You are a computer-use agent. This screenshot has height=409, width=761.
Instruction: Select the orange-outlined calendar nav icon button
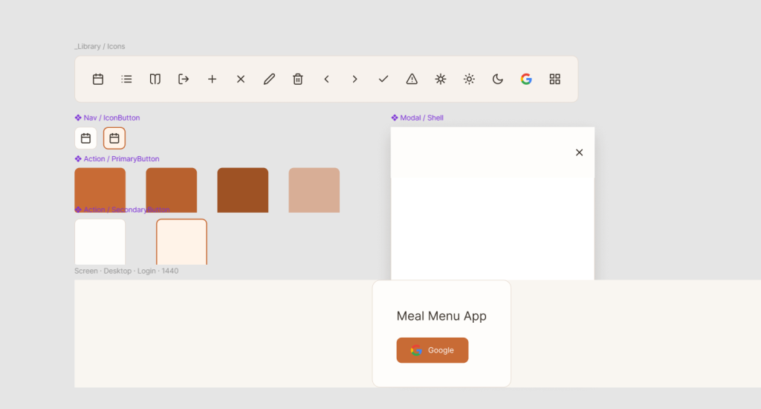click(114, 138)
